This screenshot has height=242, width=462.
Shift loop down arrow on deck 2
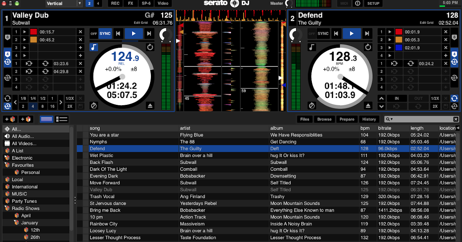[x=381, y=106]
